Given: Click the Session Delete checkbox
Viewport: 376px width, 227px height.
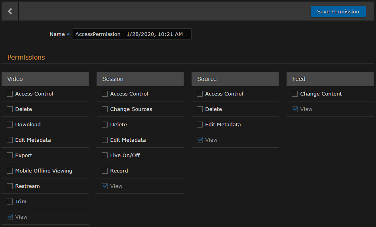Looking at the screenshot, I should tap(105, 125).
